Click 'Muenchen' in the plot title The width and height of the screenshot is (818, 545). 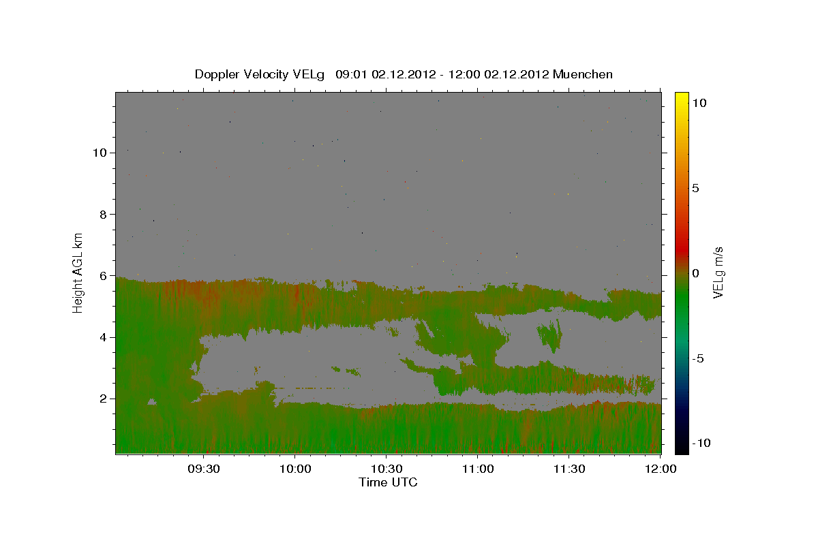click(x=583, y=74)
